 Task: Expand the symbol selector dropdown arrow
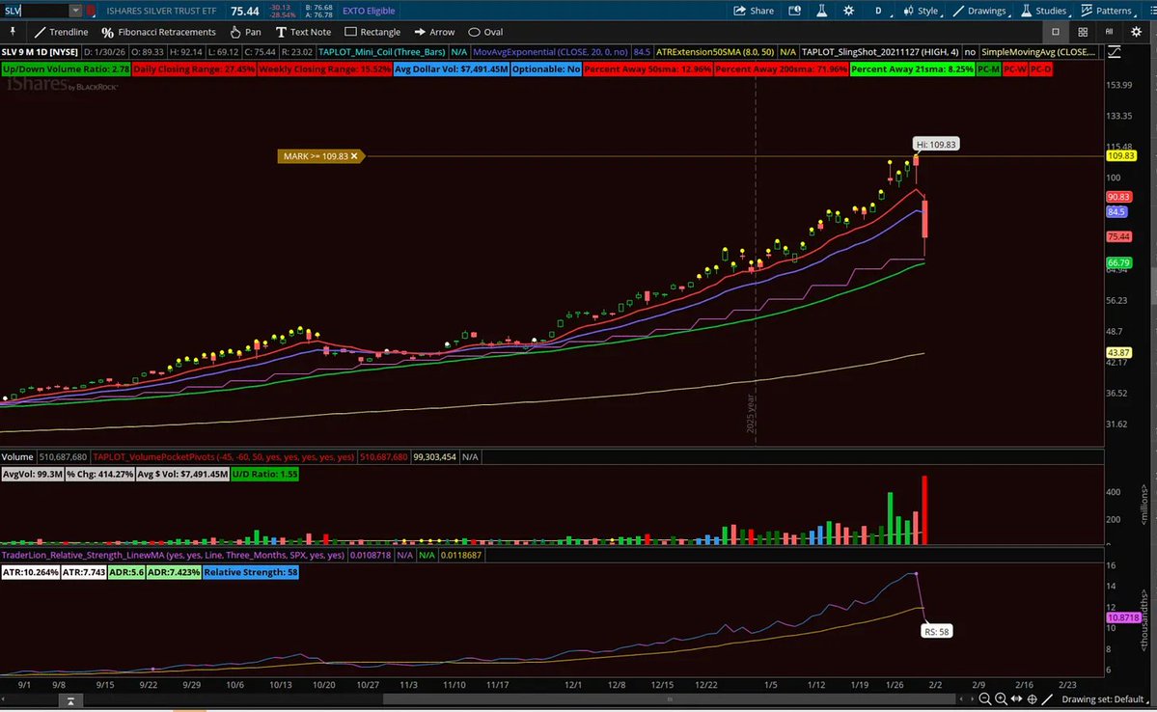point(75,11)
